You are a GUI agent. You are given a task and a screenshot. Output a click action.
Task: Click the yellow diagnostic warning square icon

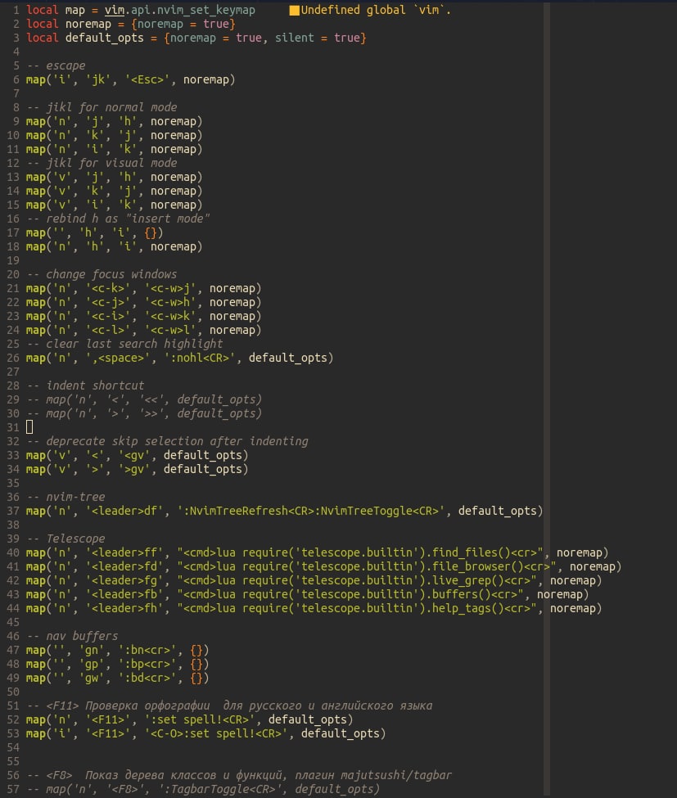[x=294, y=10]
